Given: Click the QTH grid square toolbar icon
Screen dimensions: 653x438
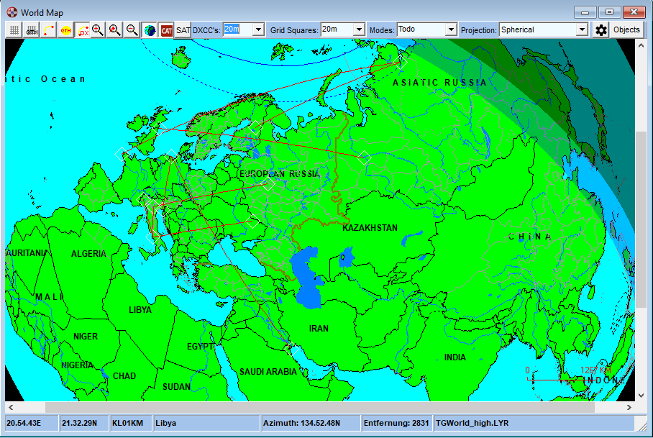Looking at the screenshot, I should click(x=31, y=29).
